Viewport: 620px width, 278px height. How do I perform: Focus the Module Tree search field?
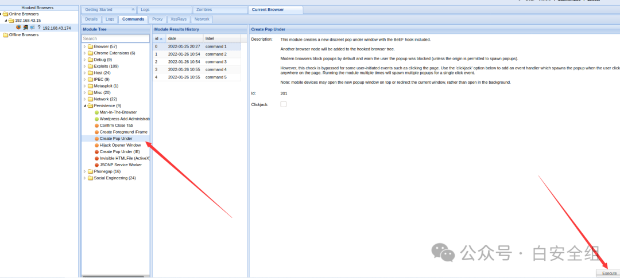click(115, 38)
